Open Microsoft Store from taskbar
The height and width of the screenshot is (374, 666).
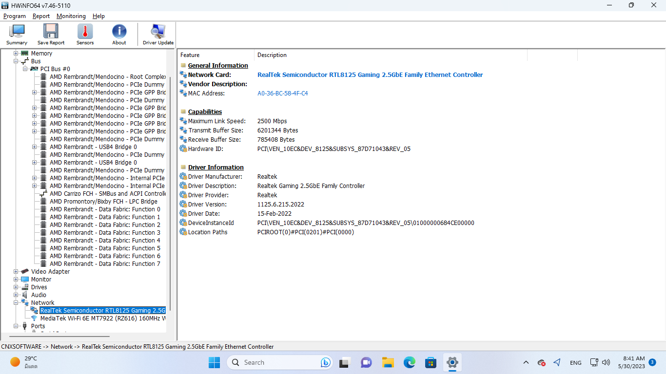coord(431,362)
